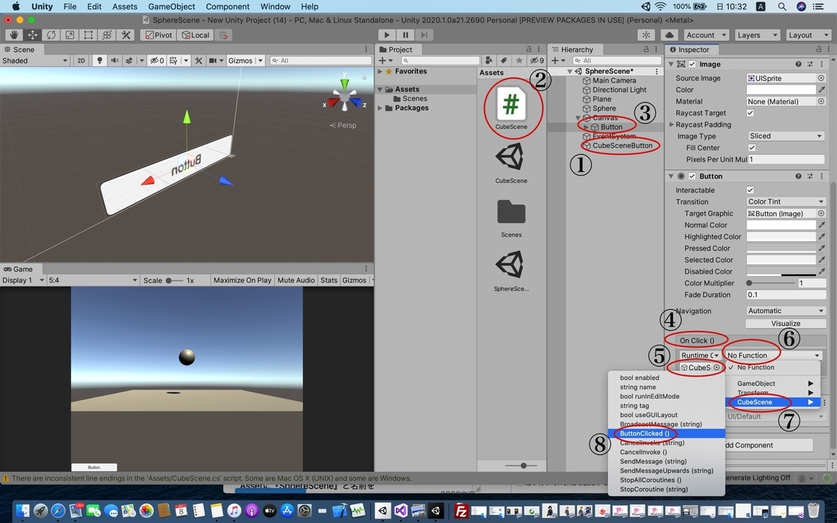Image resolution: width=837 pixels, height=523 pixels.
Task: Open the Assets menu in menu bar
Action: coord(125,6)
